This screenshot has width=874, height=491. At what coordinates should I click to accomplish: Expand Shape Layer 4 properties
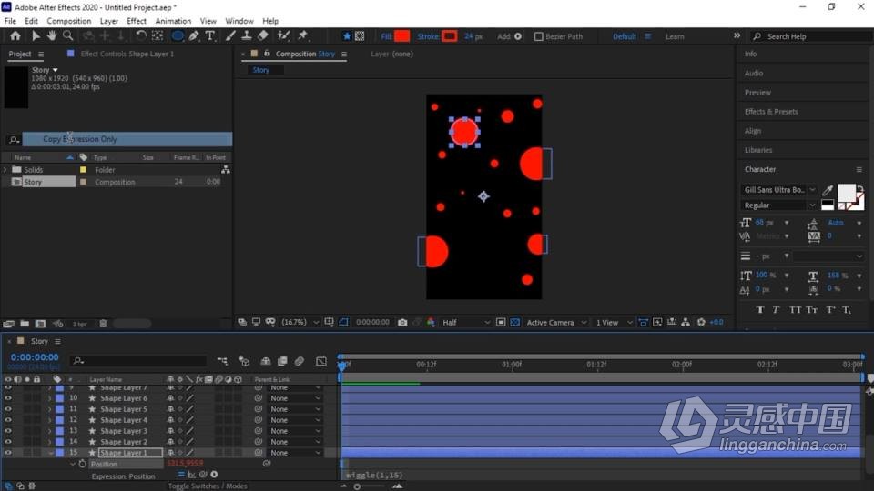[x=49, y=420]
